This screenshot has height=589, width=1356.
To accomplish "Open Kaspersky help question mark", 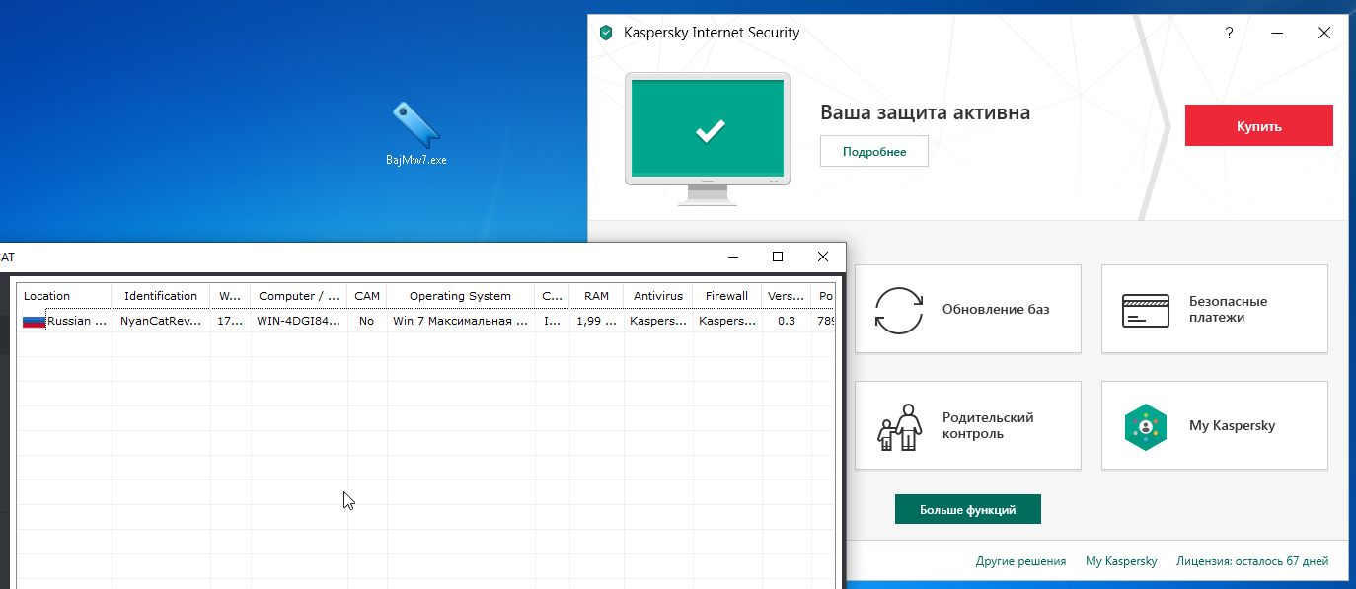I will tap(1229, 33).
